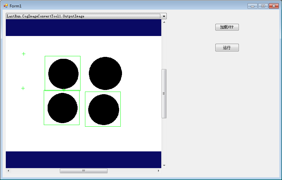Click the vertical scrollbar thumb
Image resolution: width=282 pixels, height=180 pixels.
[164, 94]
